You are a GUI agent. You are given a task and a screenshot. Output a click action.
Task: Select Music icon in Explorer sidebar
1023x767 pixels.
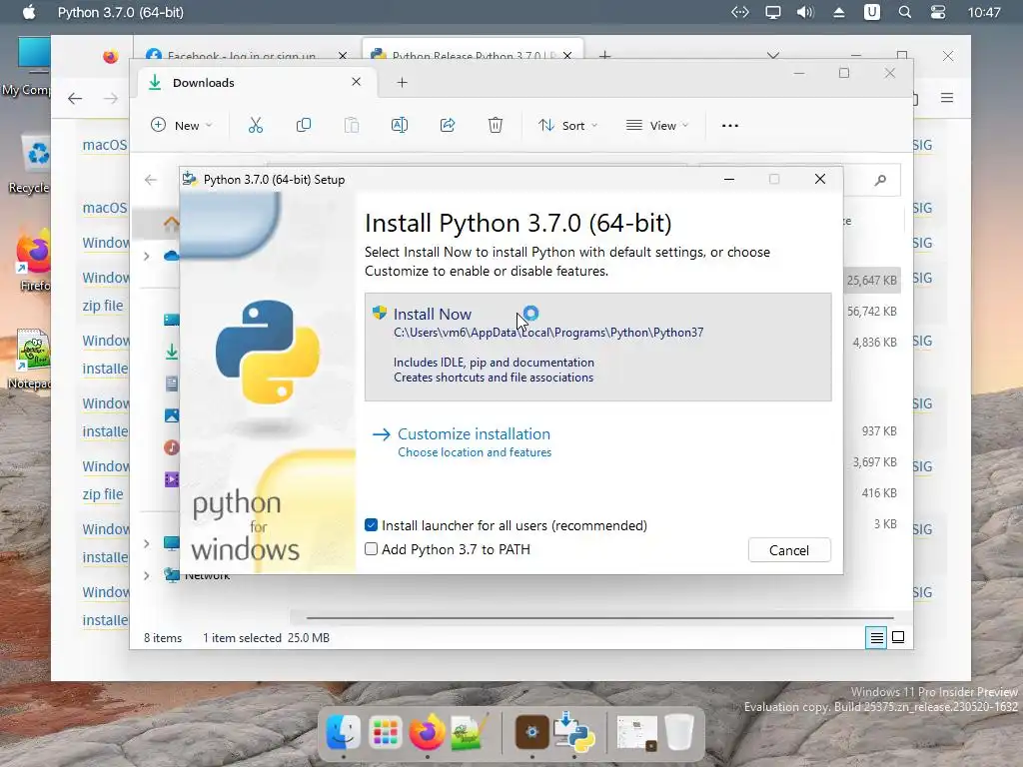(x=172, y=447)
